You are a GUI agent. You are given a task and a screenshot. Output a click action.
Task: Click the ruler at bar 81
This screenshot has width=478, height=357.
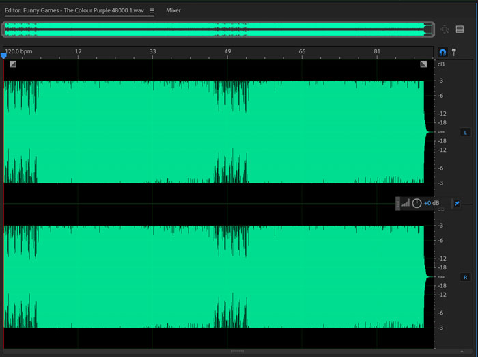click(x=377, y=51)
